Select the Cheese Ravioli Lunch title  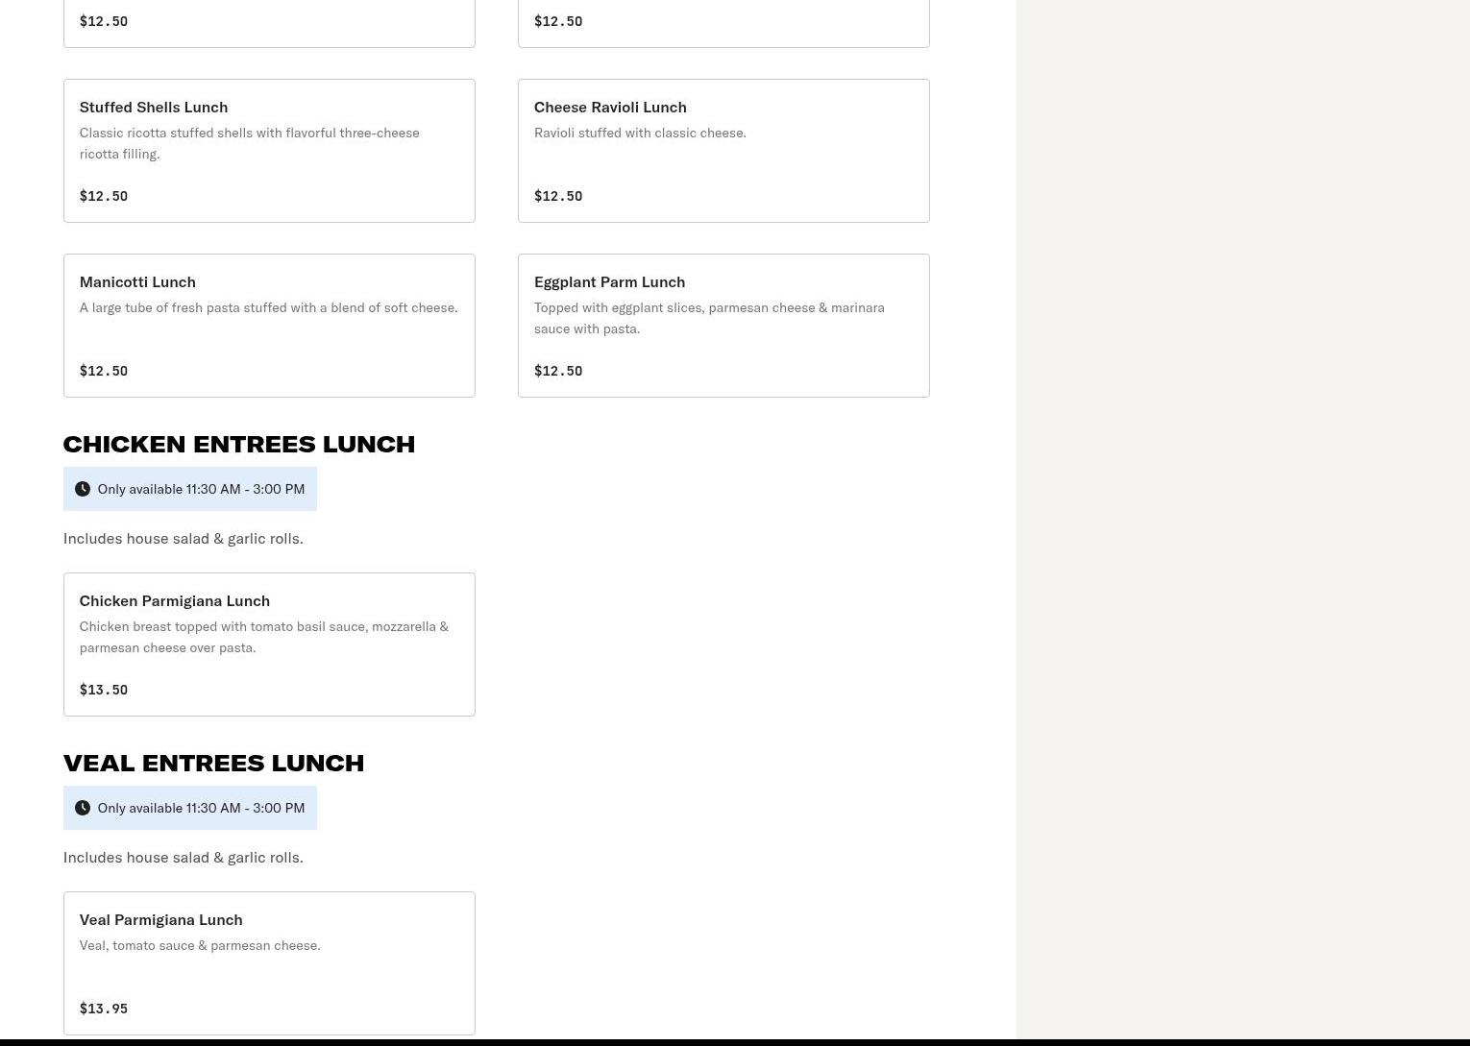pos(609,107)
